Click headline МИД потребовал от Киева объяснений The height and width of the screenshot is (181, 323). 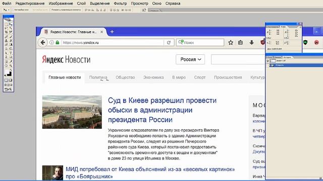click(x=150, y=172)
